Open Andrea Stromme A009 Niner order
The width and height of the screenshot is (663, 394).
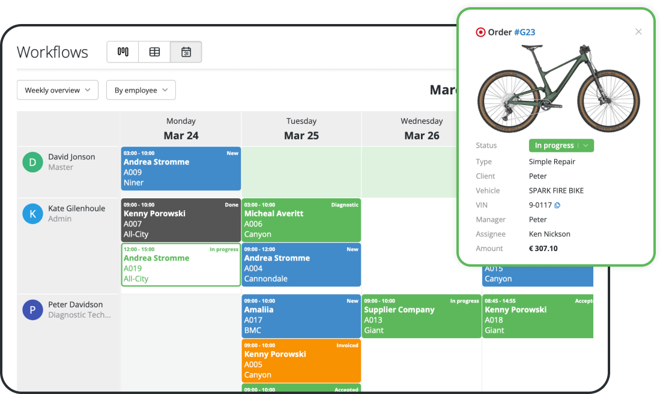(x=181, y=168)
